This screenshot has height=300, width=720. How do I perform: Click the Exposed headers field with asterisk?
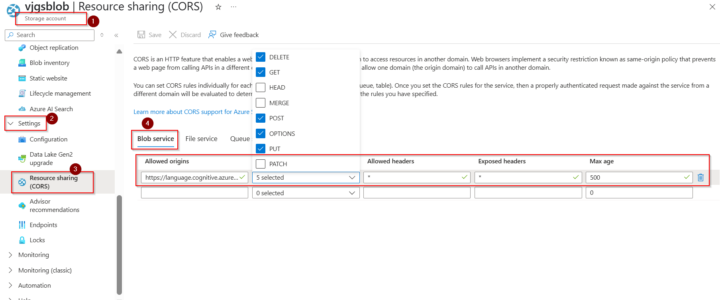528,178
